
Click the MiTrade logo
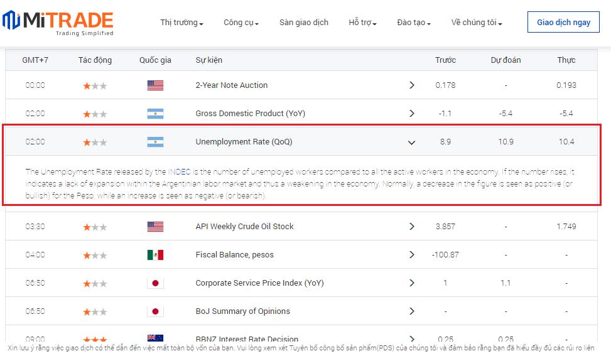pos(58,23)
